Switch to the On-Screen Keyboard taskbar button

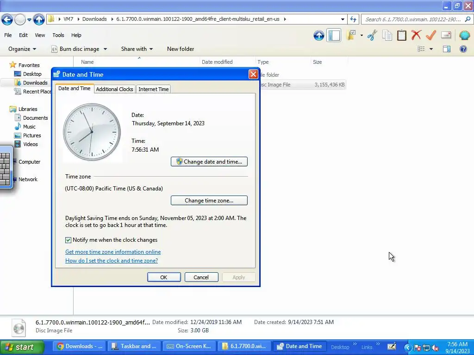point(189,346)
